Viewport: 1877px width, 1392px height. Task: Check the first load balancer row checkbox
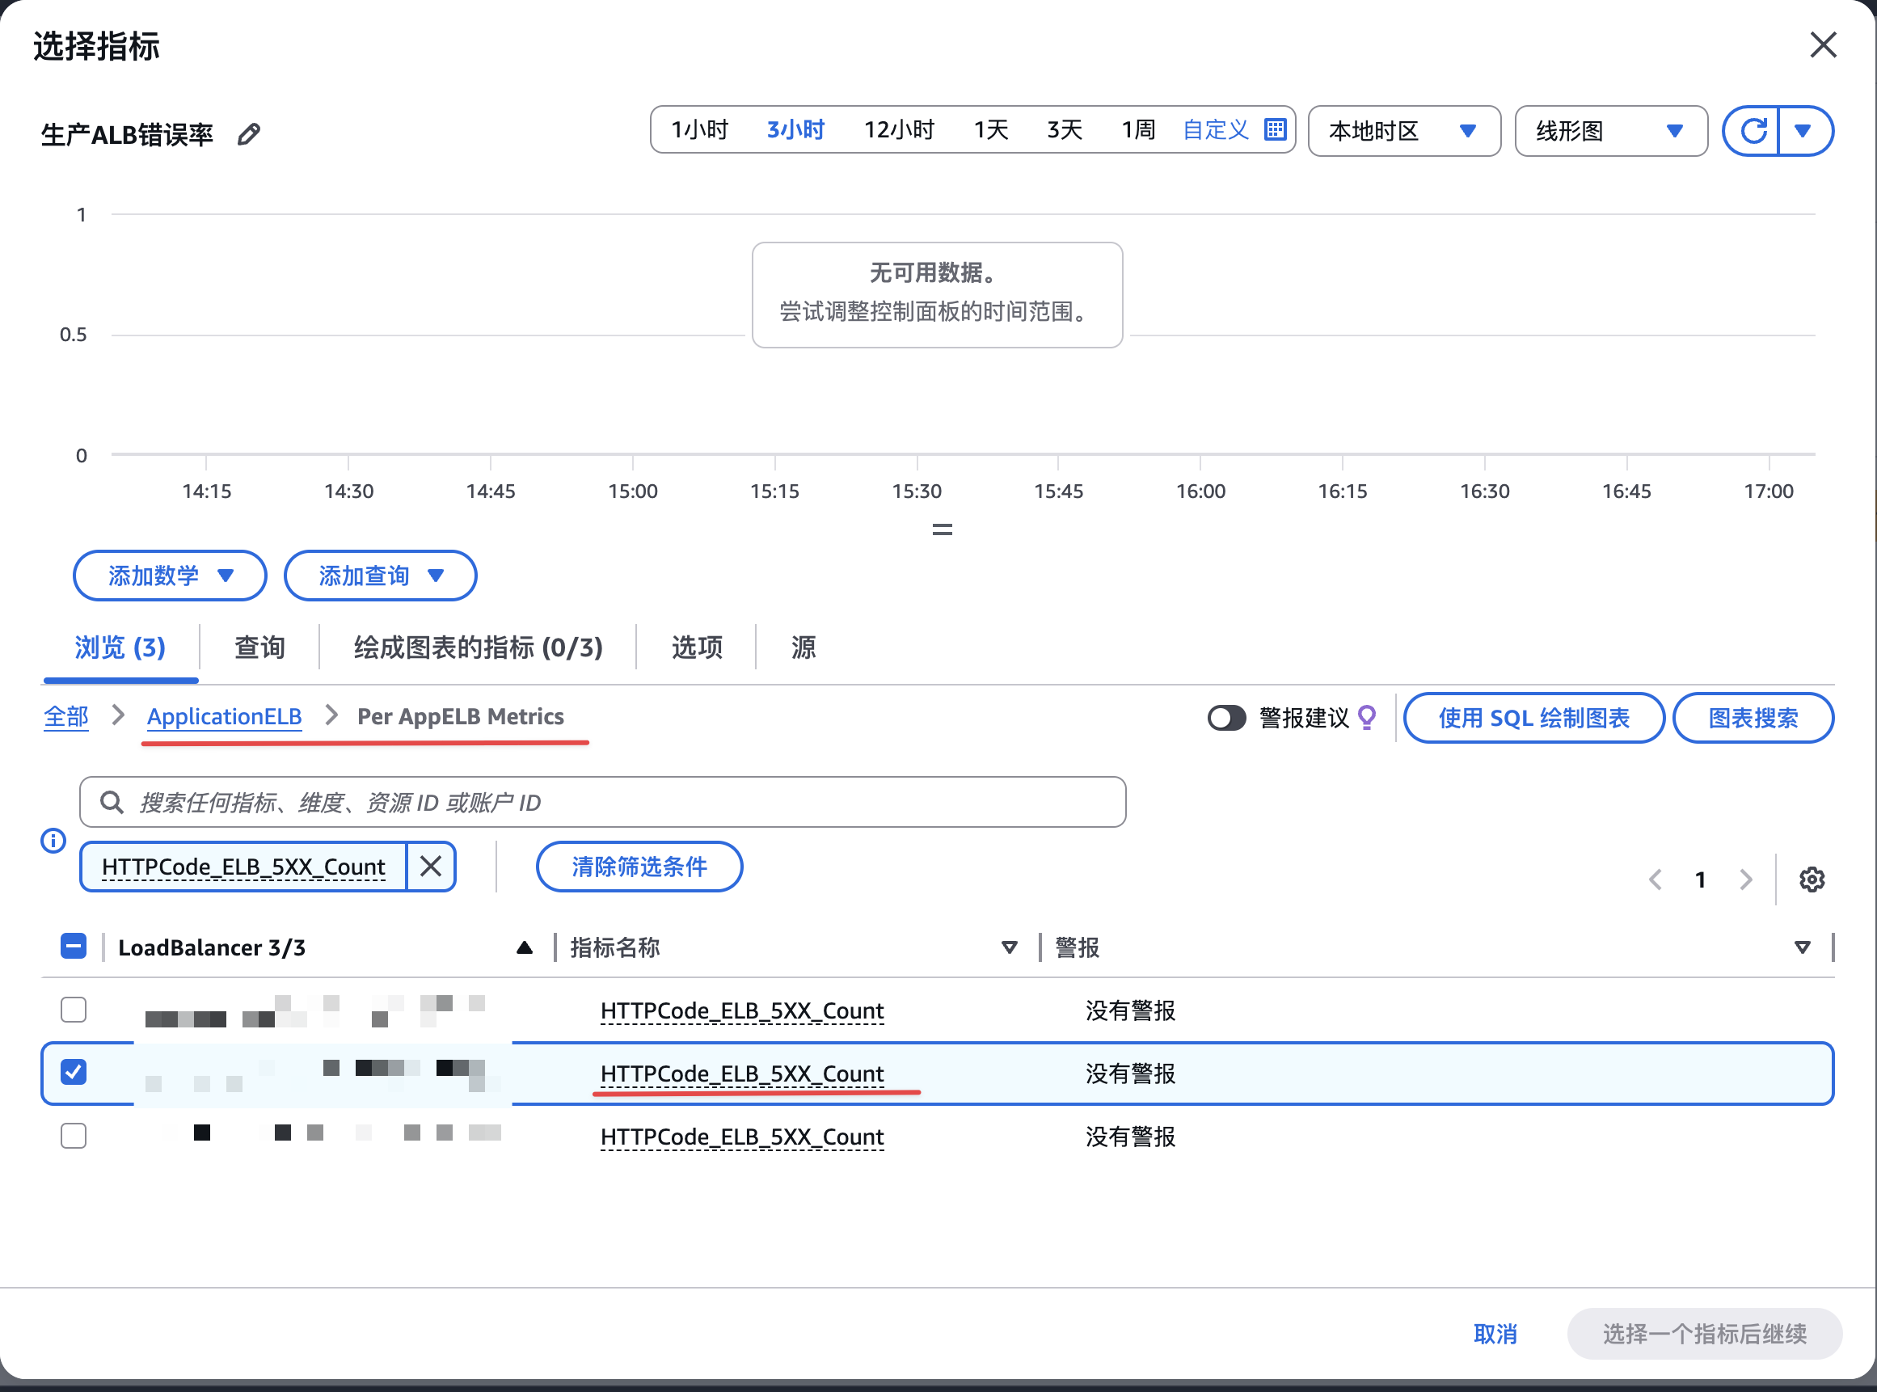coord(74,1010)
